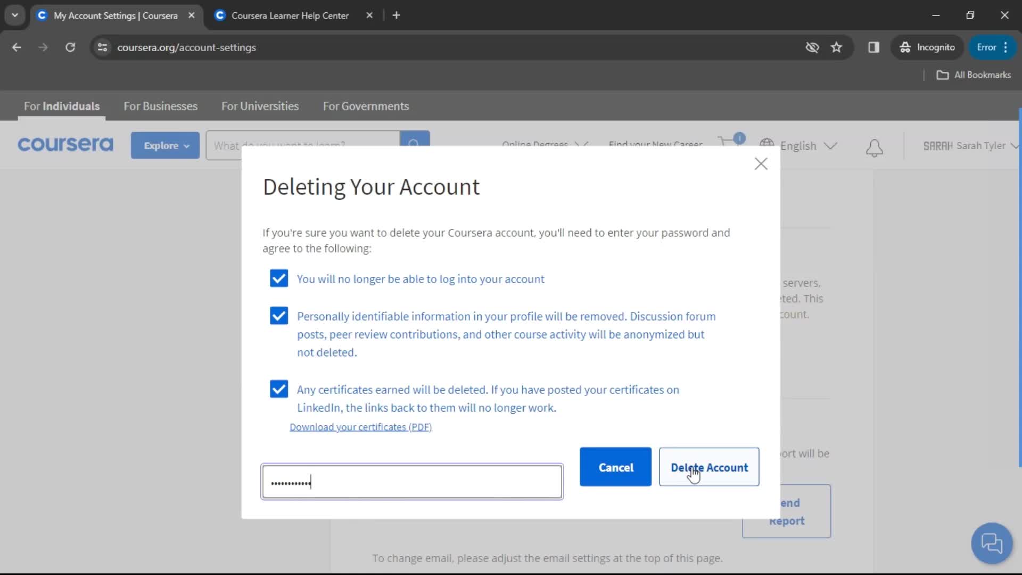Click the Delete Account button
The height and width of the screenshot is (575, 1022).
coord(709,467)
